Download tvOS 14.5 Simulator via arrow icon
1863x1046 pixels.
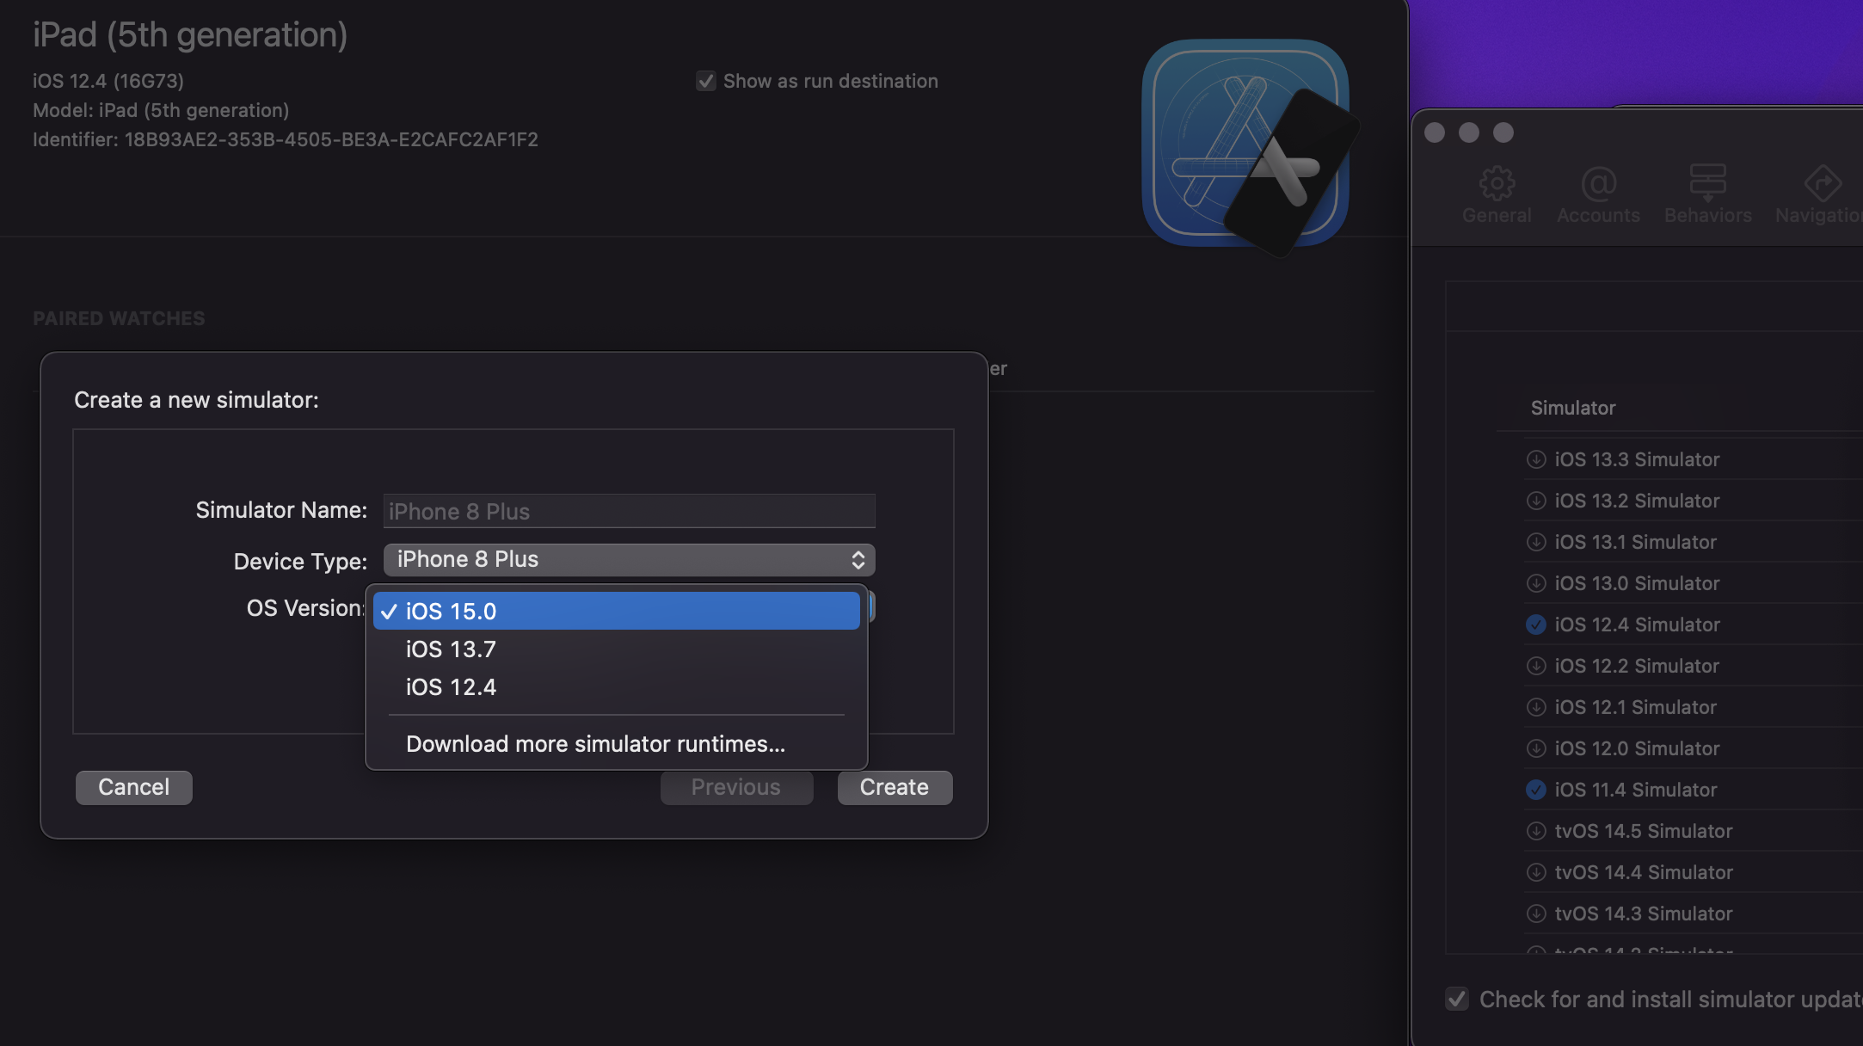pyautogui.click(x=1536, y=831)
